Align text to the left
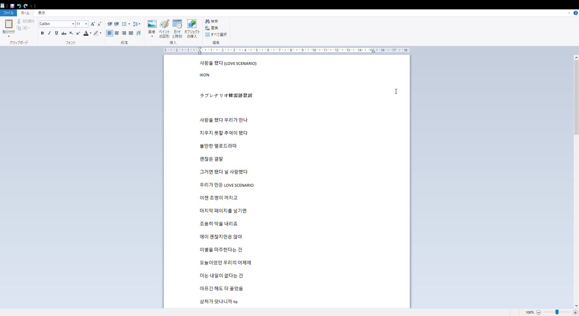 (109, 33)
